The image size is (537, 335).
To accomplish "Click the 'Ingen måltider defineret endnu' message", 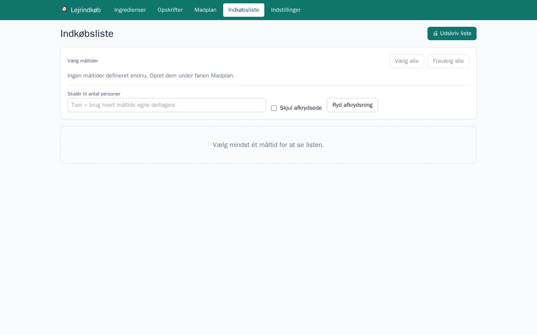I will pos(151,76).
